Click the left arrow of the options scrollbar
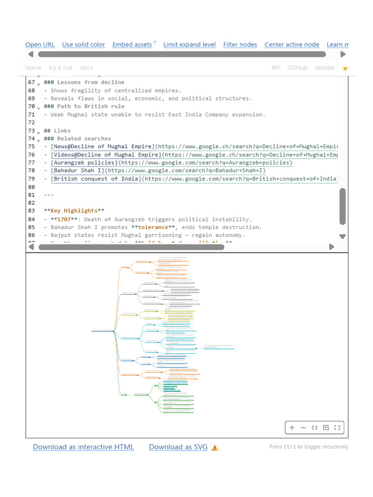This screenshot has width=373, height=497. pyautogui.click(x=31, y=54)
